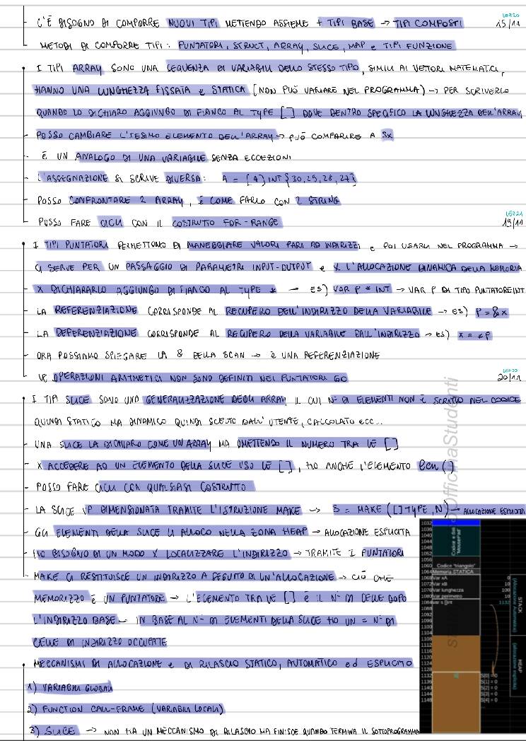Open the memory layout diagram image
The image size is (526, 741).
click(x=472, y=626)
